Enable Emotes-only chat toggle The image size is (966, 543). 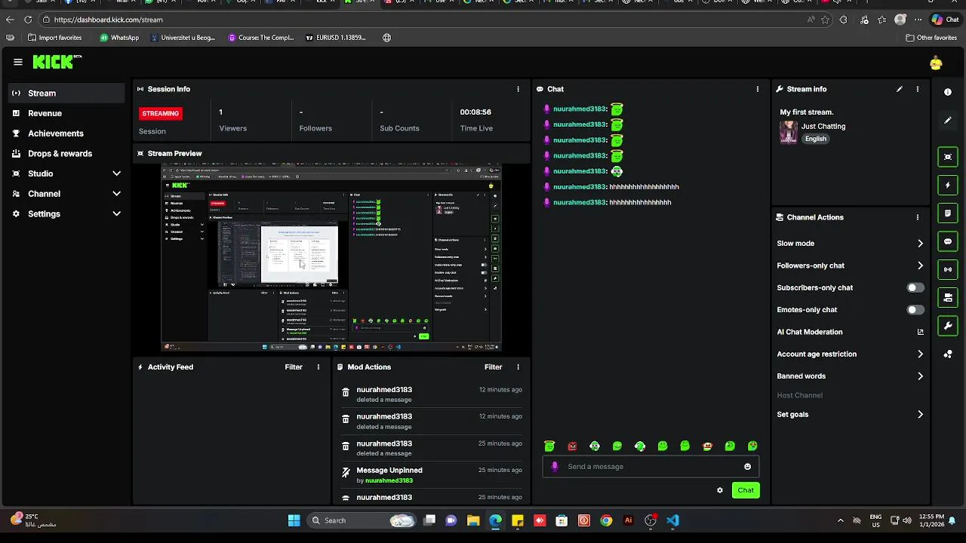(x=915, y=310)
